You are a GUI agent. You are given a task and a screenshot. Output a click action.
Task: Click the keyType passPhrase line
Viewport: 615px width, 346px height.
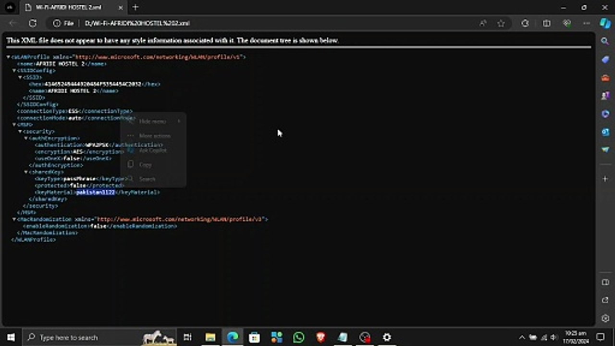pyautogui.click(x=81, y=179)
